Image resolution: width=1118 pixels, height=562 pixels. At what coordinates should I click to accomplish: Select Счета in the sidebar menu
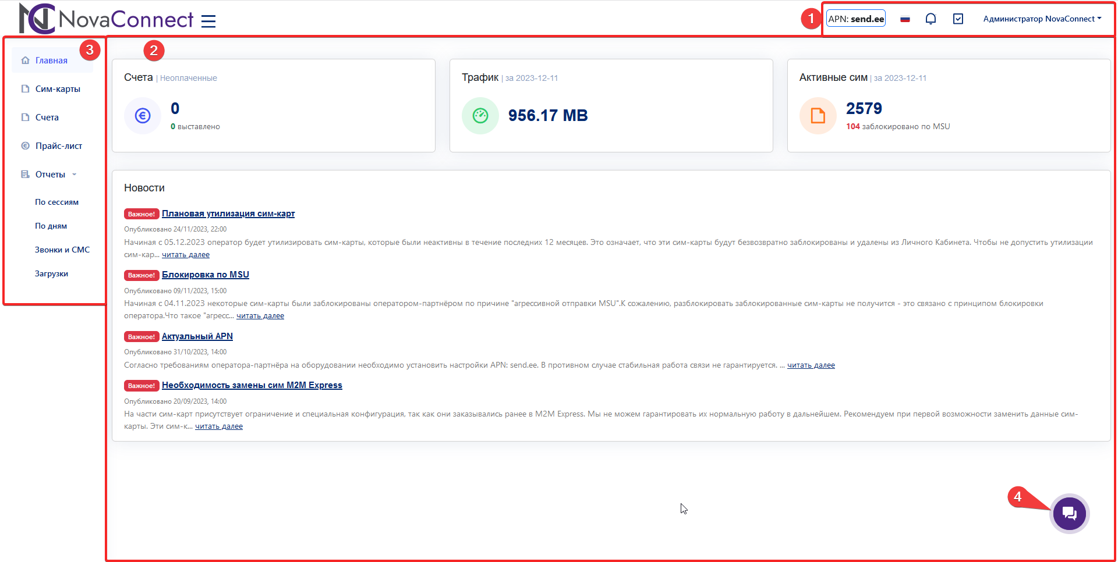[47, 118]
